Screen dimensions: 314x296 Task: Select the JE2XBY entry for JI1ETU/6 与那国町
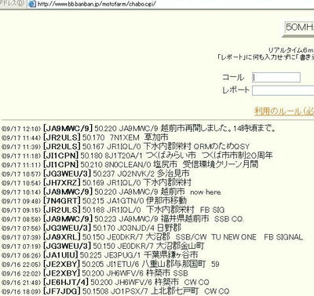(111, 264)
